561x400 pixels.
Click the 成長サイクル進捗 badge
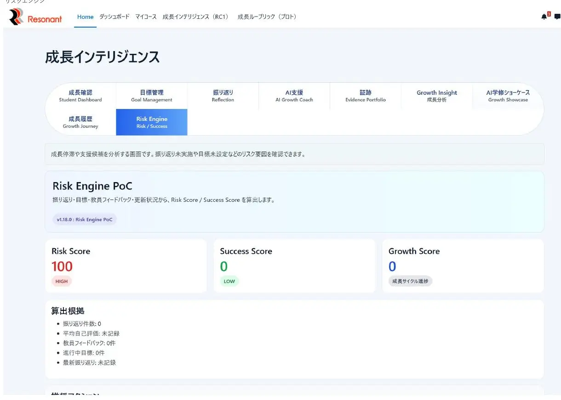coord(410,281)
